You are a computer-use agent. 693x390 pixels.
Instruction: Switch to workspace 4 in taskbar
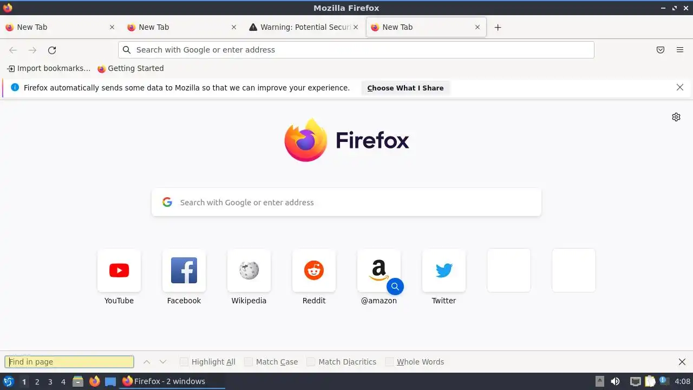[63, 382]
